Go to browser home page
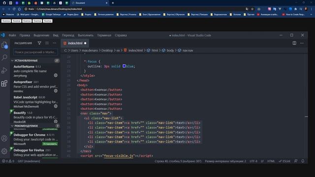Screen dimensions: 315x177 pyautogui.click(x=19, y=9)
